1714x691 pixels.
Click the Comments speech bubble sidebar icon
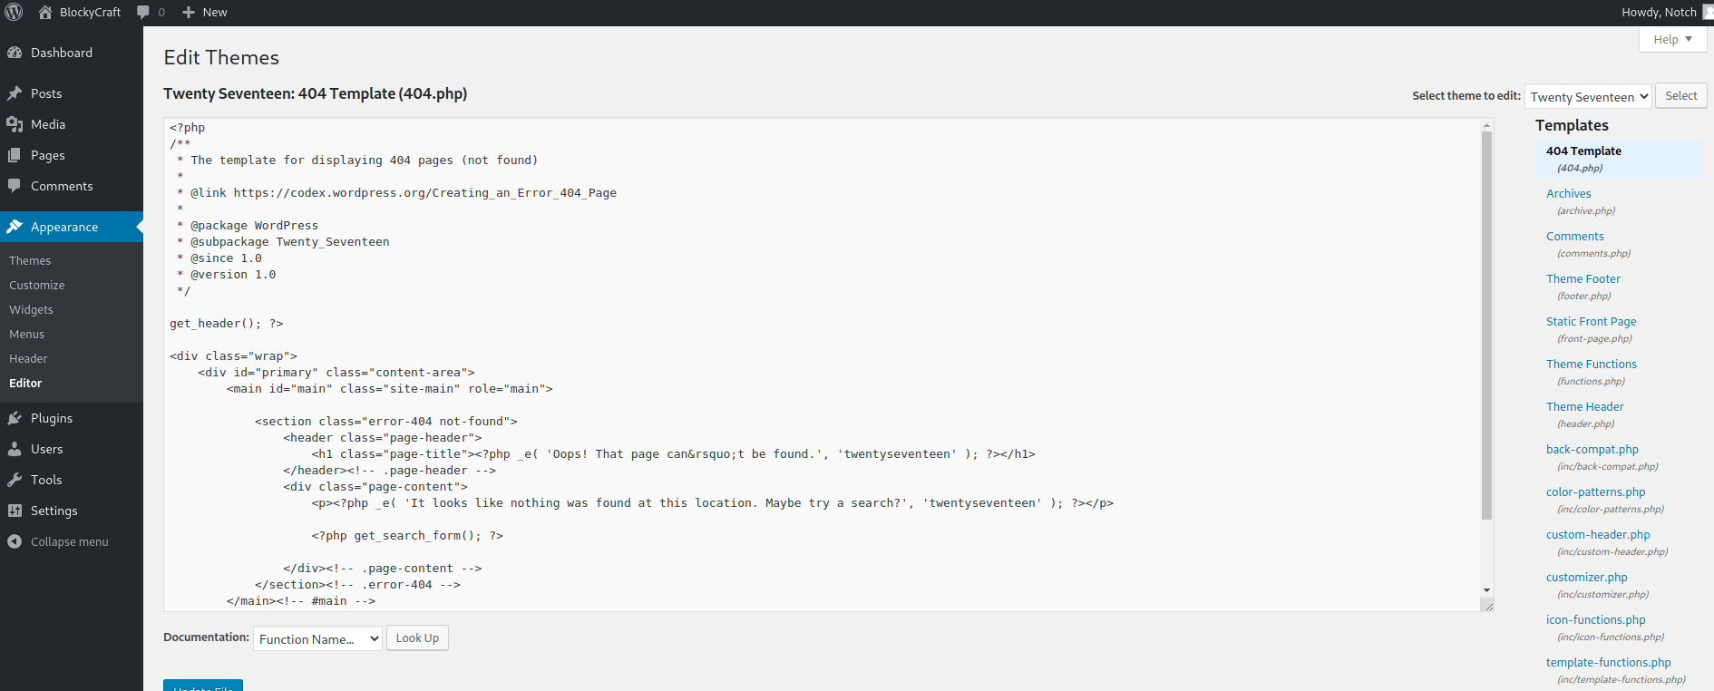[x=15, y=186]
